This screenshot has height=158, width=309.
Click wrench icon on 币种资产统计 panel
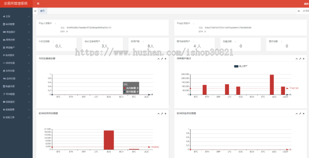tap(300, 59)
